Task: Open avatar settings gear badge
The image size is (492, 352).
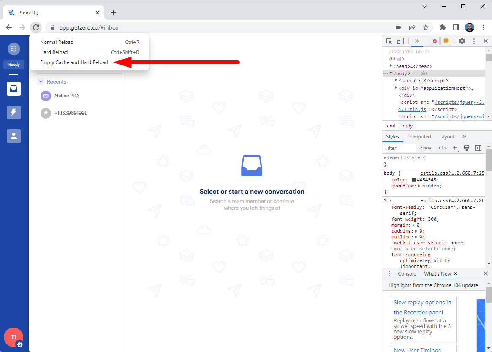Action: click(x=20, y=344)
